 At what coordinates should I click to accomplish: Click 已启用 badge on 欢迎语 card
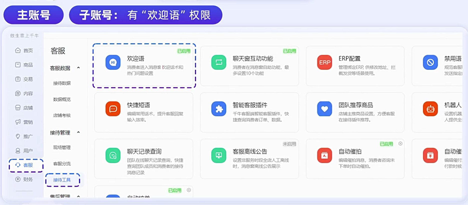point(184,51)
